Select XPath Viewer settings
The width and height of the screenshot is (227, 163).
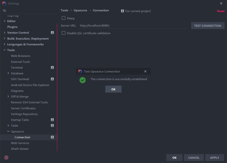20,149
